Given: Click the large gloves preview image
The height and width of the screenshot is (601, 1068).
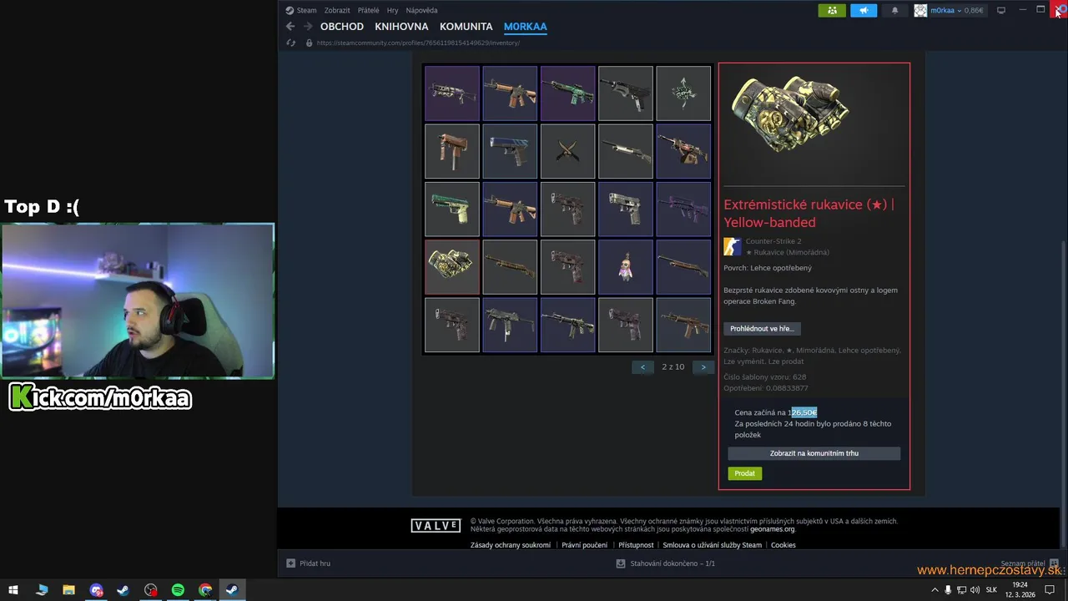Looking at the screenshot, I should coord(790,114).
